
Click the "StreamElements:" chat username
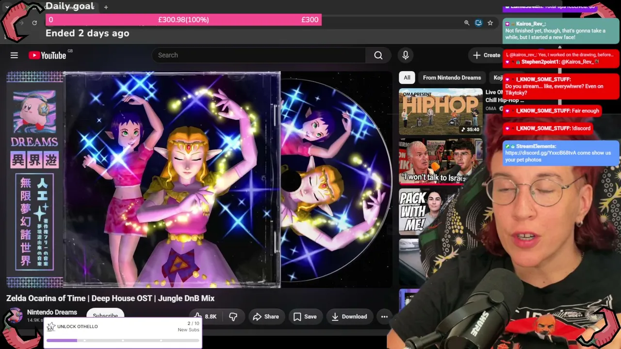(536, 146)
